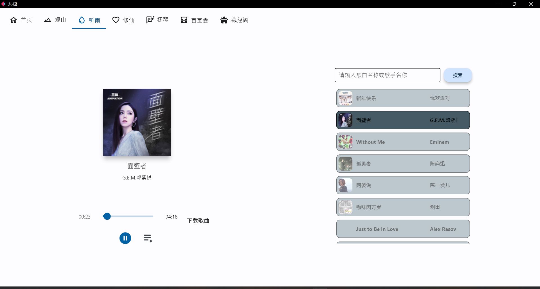Play 阿婆说 from the song list
Image resolution: width=540 pixels, height=289 pixels.
pos(403,185)
